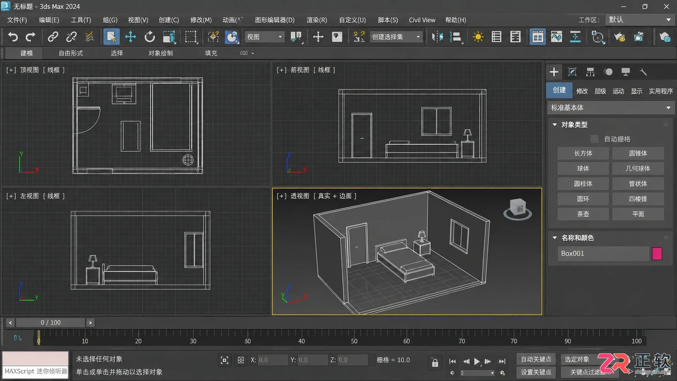Toggle the selection lock padlock icon
This screenshot has height=381, width=677.
click(435, 363)
